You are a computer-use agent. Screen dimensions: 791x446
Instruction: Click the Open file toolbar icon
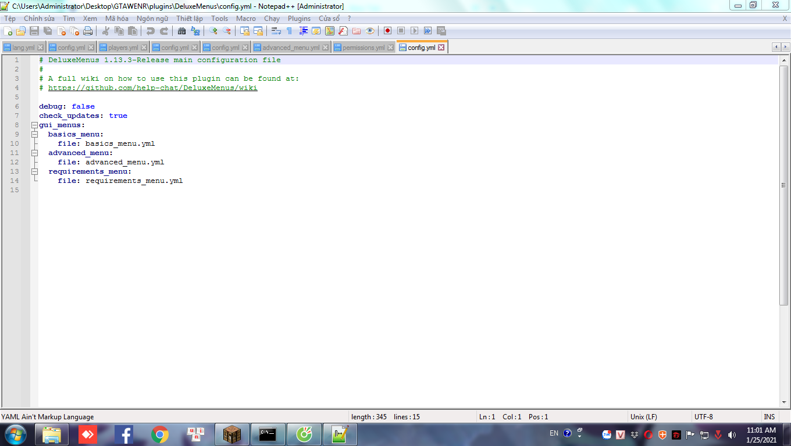tap(21, 31)
